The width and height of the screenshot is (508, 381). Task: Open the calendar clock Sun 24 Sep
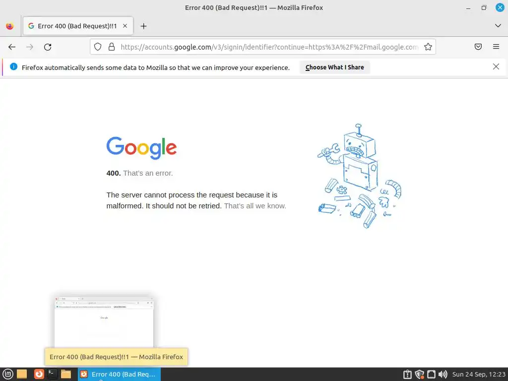[x=479, y=374]
